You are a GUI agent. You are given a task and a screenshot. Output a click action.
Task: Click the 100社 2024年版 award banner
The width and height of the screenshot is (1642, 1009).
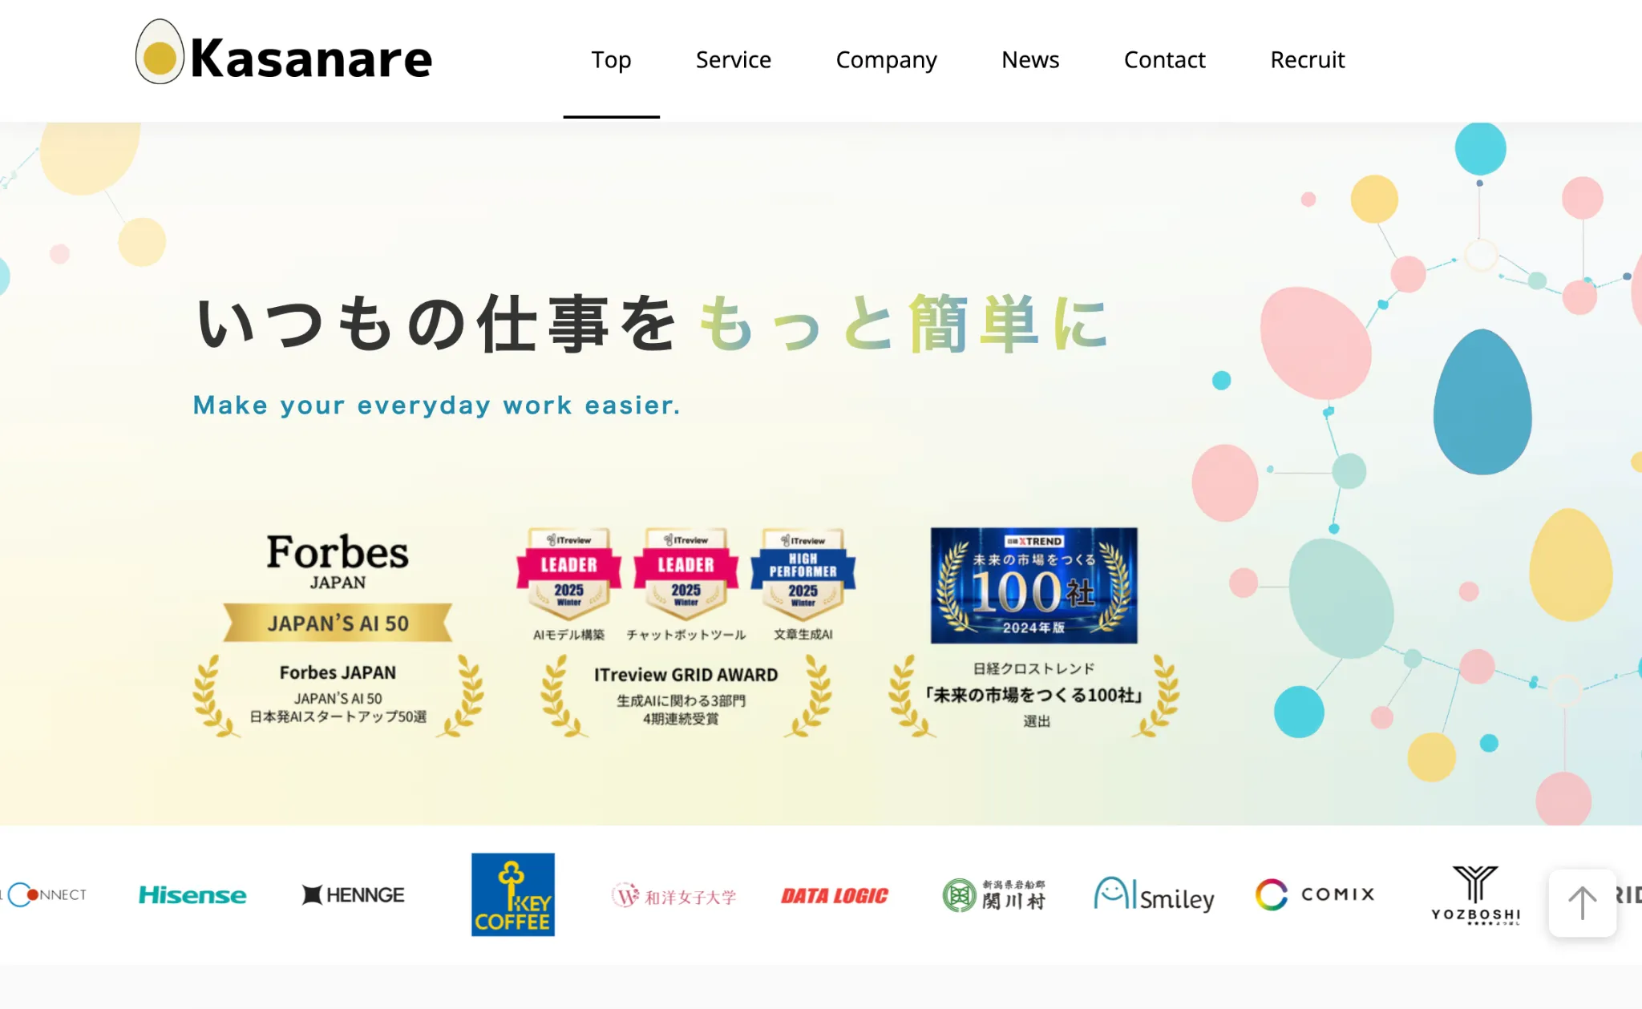click(1033, 585)
